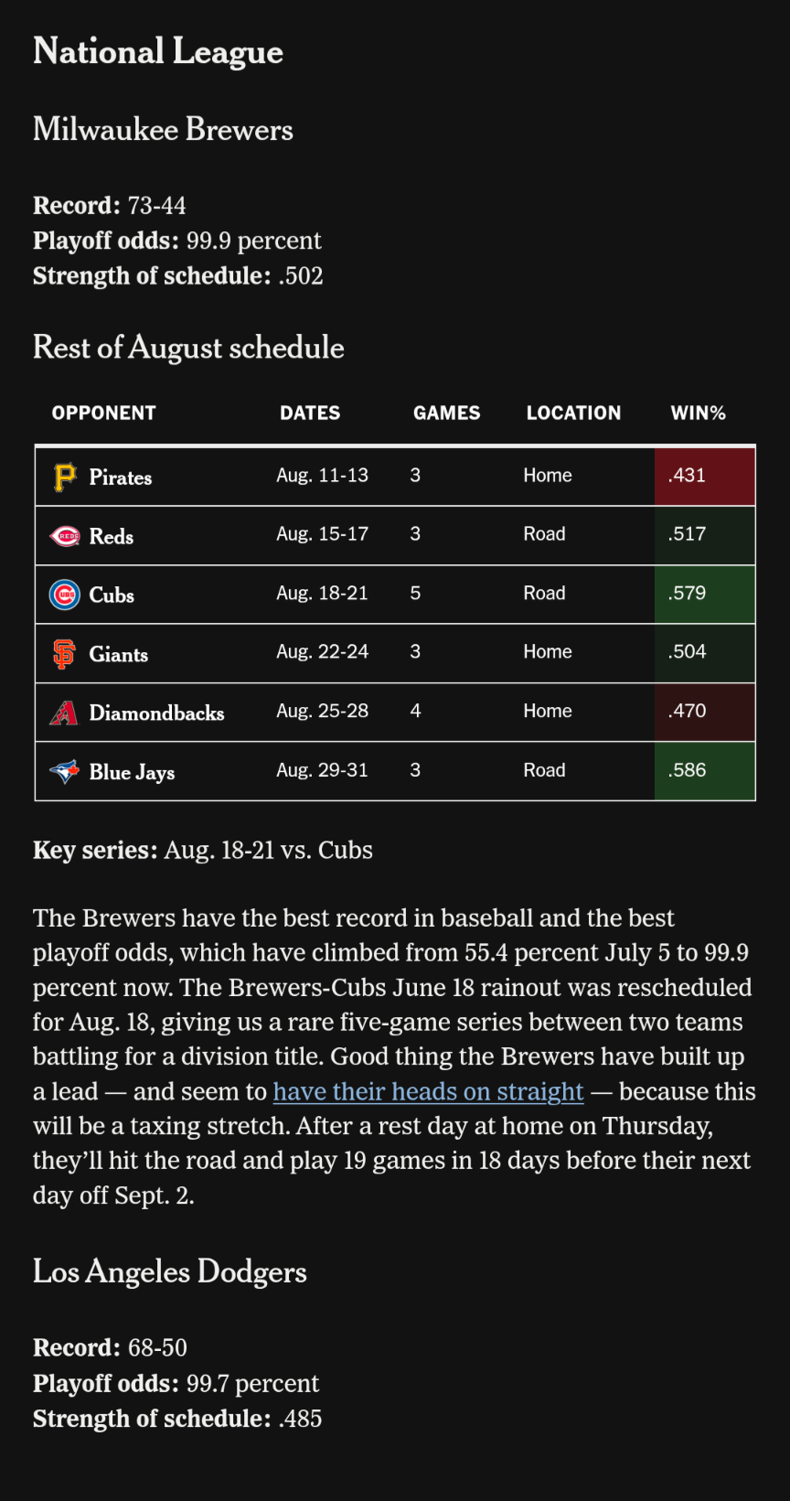Click the National League heading
The width and height of the screenshot is (790, 1501).
[x=158, y=52]
